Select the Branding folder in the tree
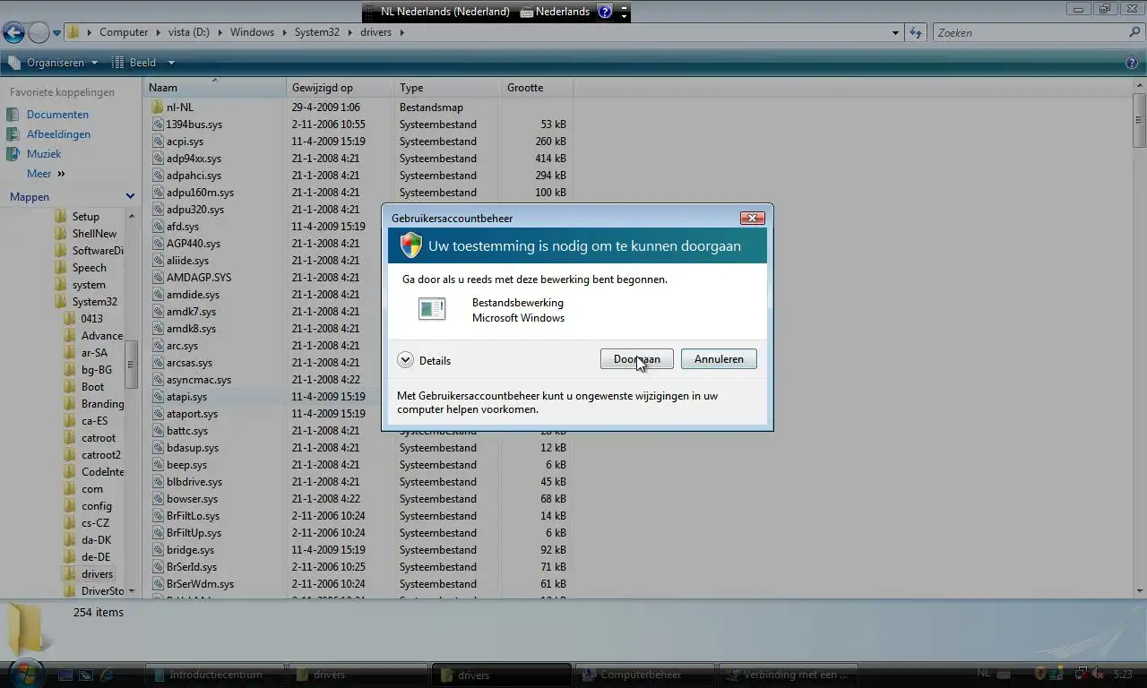1147x688 pixels. [x=102, y=404]
